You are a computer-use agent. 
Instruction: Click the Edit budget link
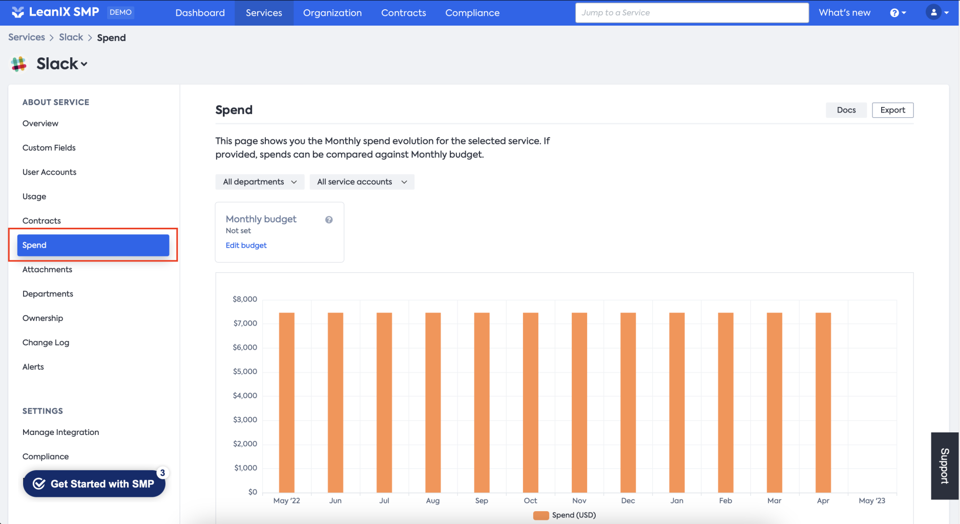(246, 245)
